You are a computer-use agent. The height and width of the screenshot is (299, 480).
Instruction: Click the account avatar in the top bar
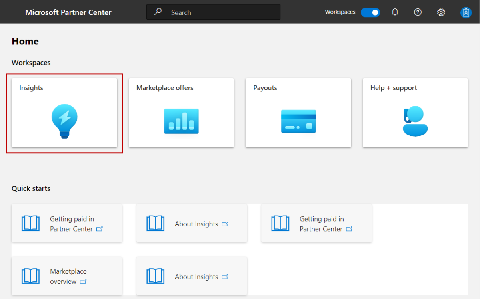point(466,12)
